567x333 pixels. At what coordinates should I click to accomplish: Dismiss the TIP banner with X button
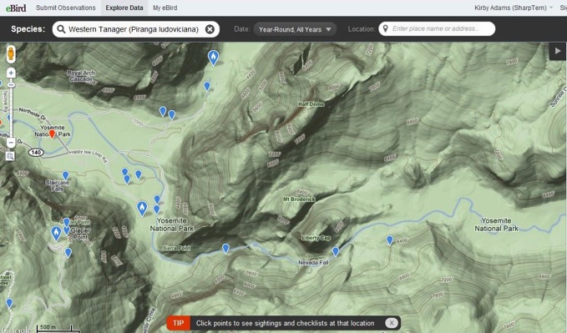392,323
